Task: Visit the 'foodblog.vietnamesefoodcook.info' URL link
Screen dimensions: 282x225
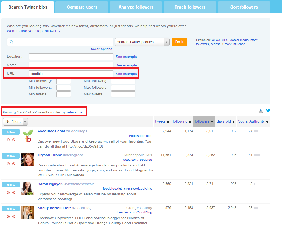Action: pyautogui.click(x=127, y=188)
